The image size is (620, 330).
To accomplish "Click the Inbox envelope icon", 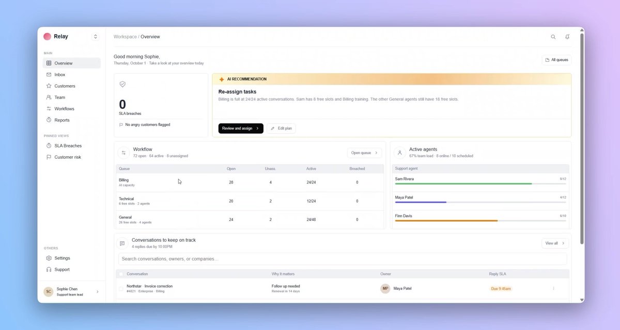I will click(x=49, y=75).
